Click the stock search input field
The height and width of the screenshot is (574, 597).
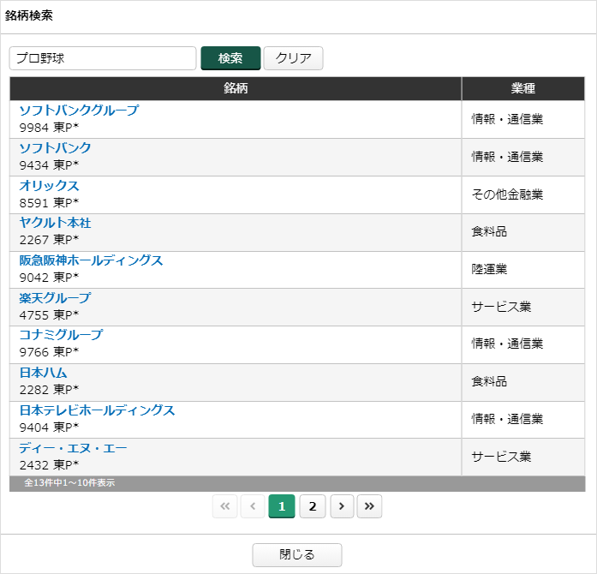pos(103,58)
